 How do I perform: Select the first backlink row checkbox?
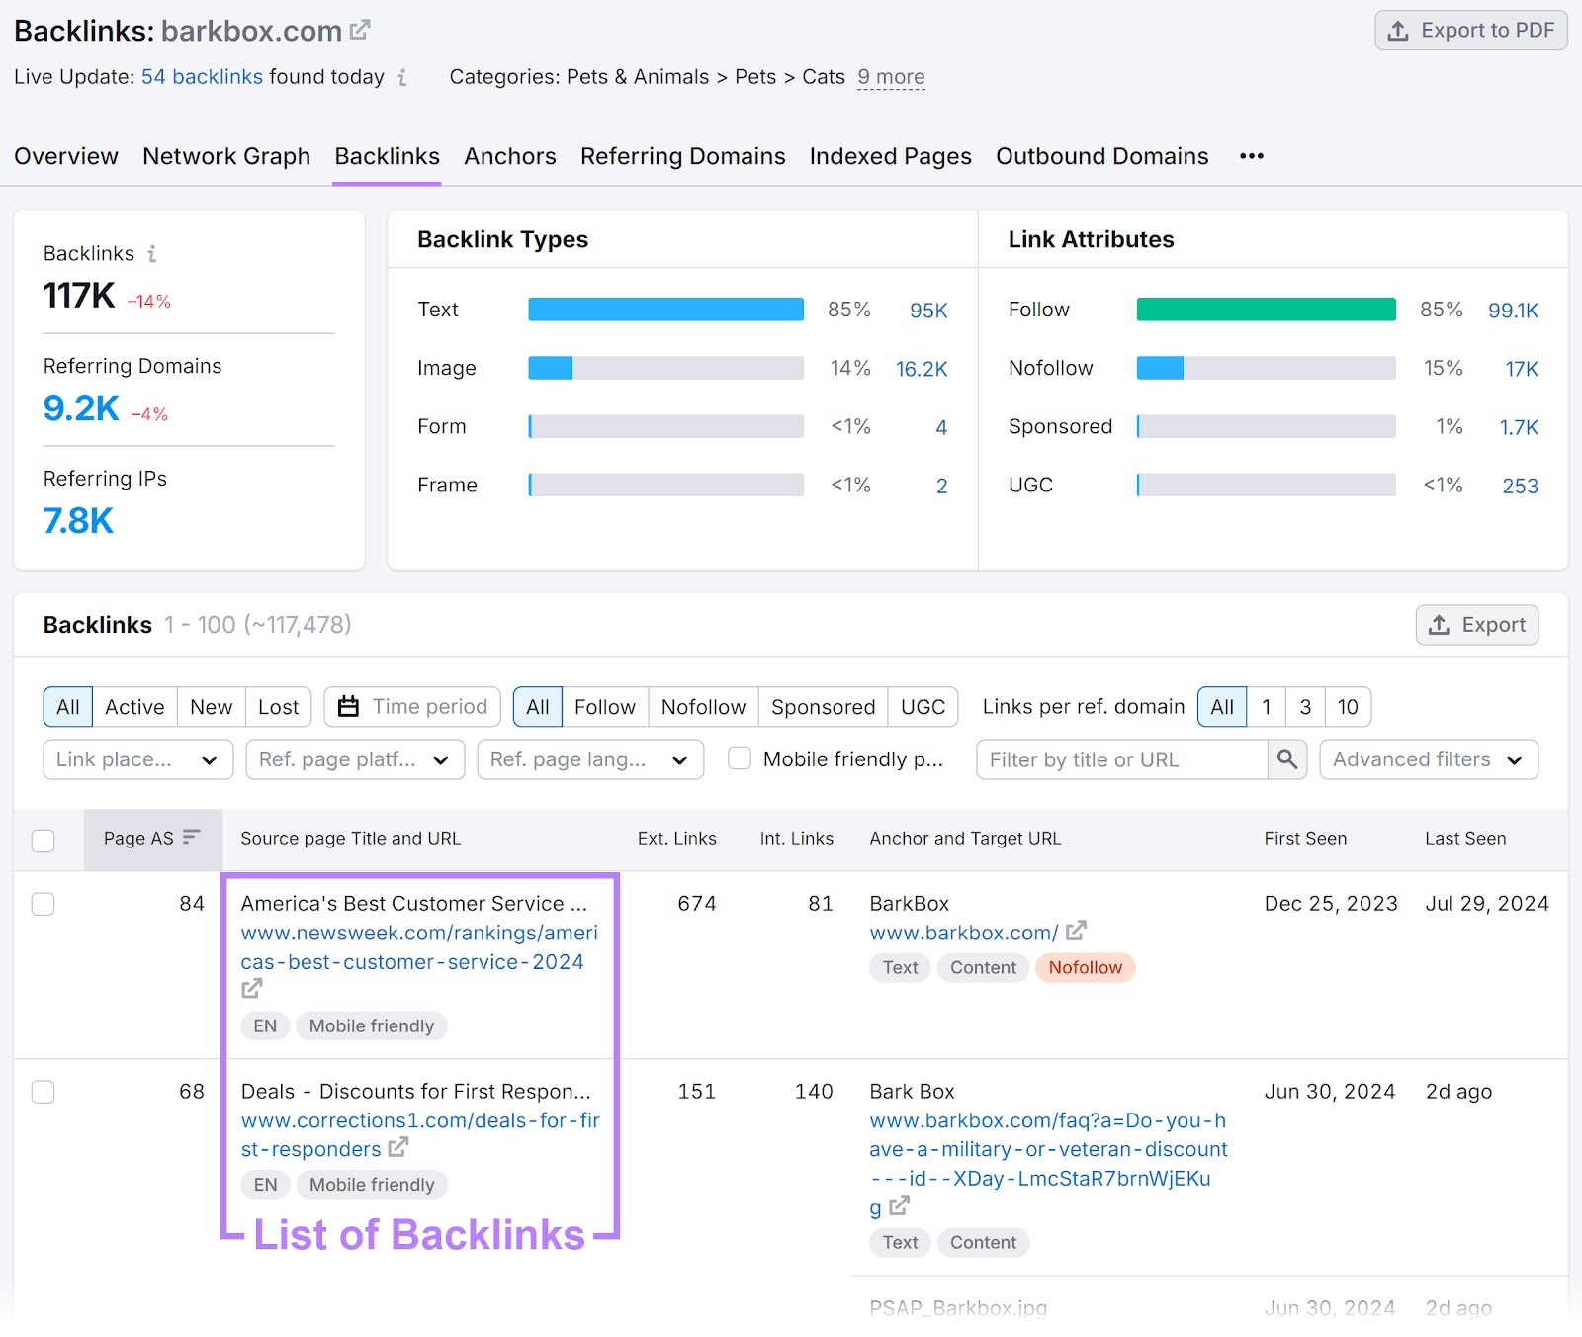tap(43, 903)
